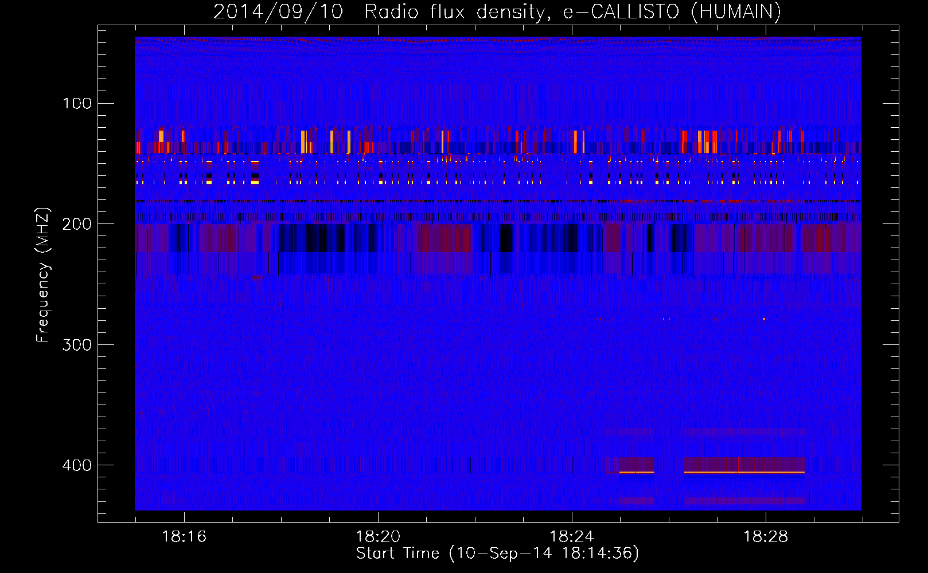Click the 18:24 time tick label
Screen dimensions: 928x573
pyautogui.click(x=572, y=536)
